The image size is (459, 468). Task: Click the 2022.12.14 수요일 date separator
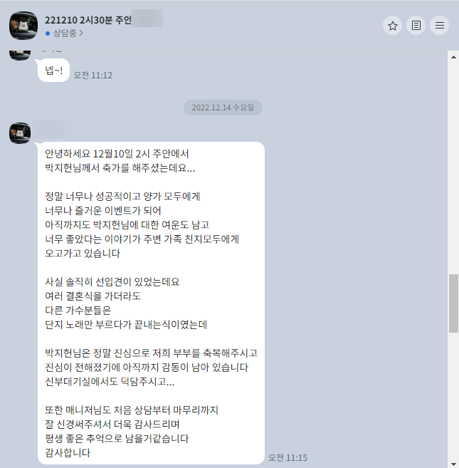coord(223,108)
